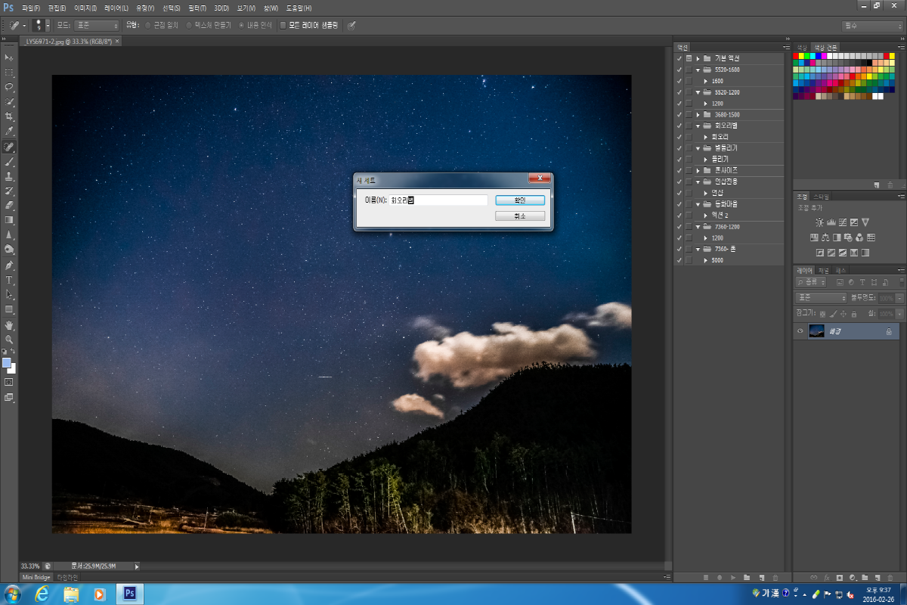Select the Horizontal Type tool

9,280
